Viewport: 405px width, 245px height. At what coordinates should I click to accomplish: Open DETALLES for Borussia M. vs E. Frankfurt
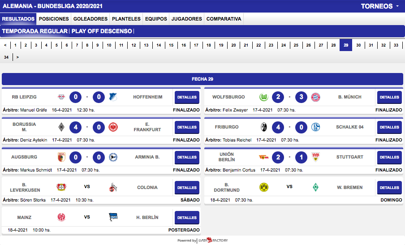[x=187, y=127]
